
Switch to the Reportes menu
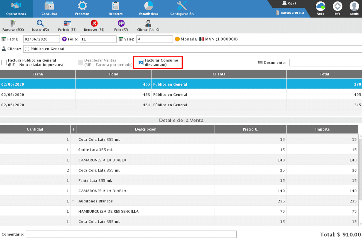tap(115, 9)
